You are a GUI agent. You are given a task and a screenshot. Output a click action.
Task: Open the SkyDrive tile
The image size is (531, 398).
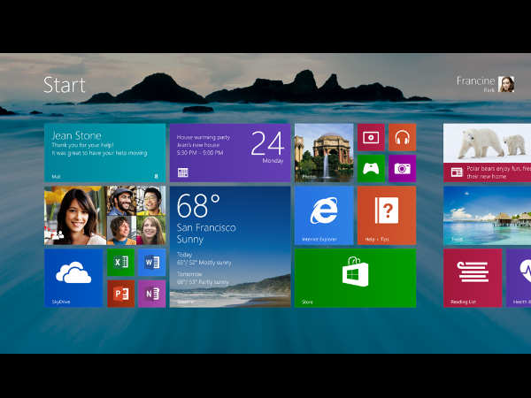coord(73,279)
